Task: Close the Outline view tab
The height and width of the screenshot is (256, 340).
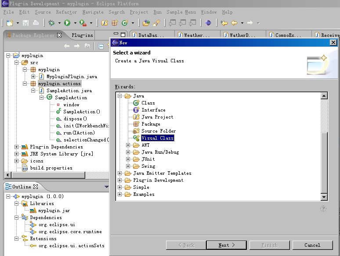Action: [x=36, y=187]
